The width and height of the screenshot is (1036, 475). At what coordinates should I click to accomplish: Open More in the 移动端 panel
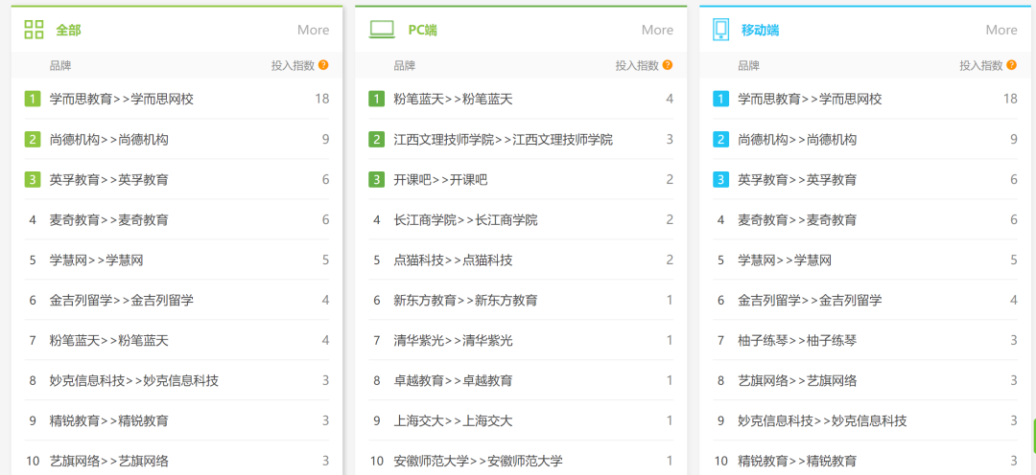[1001, 30]
